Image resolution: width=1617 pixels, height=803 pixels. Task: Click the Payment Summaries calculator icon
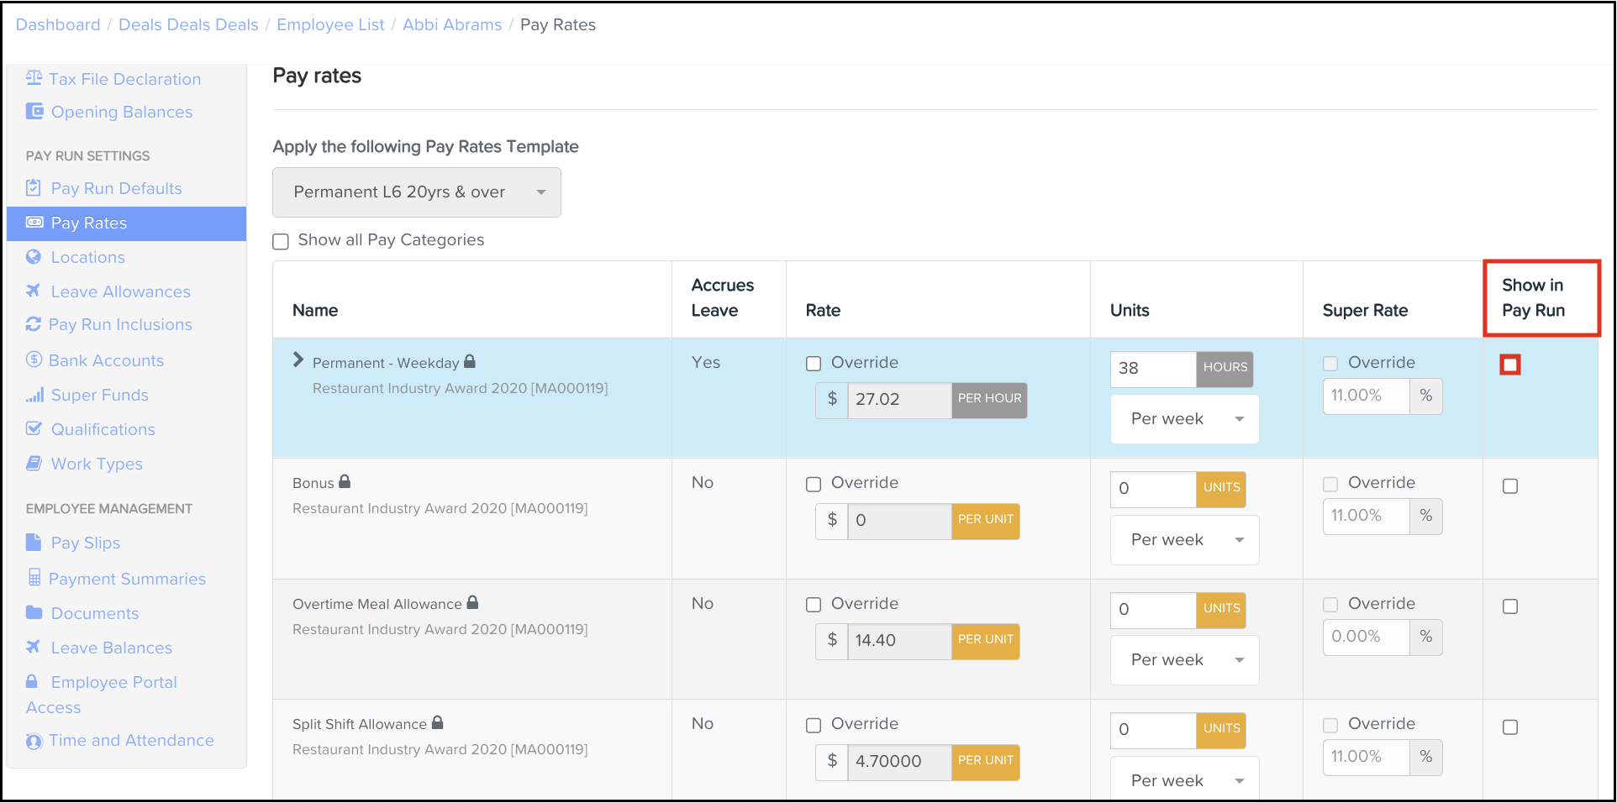point(34,578)
